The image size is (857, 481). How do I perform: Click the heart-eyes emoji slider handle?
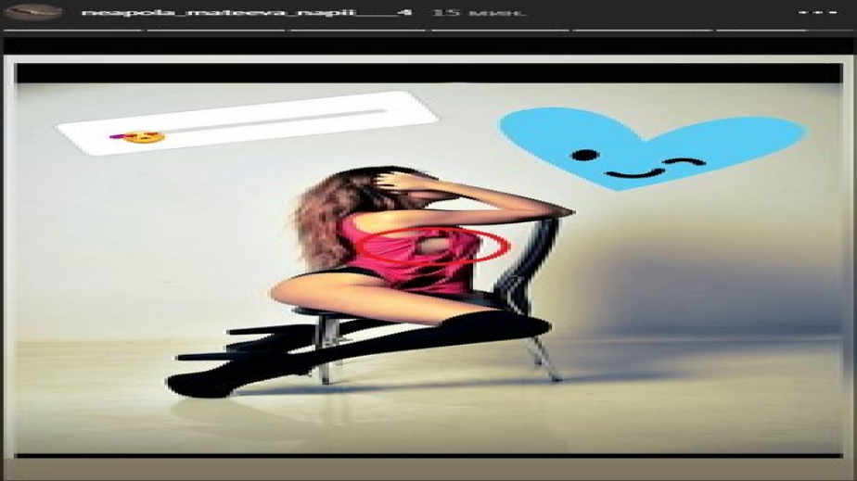pos(139,137)
